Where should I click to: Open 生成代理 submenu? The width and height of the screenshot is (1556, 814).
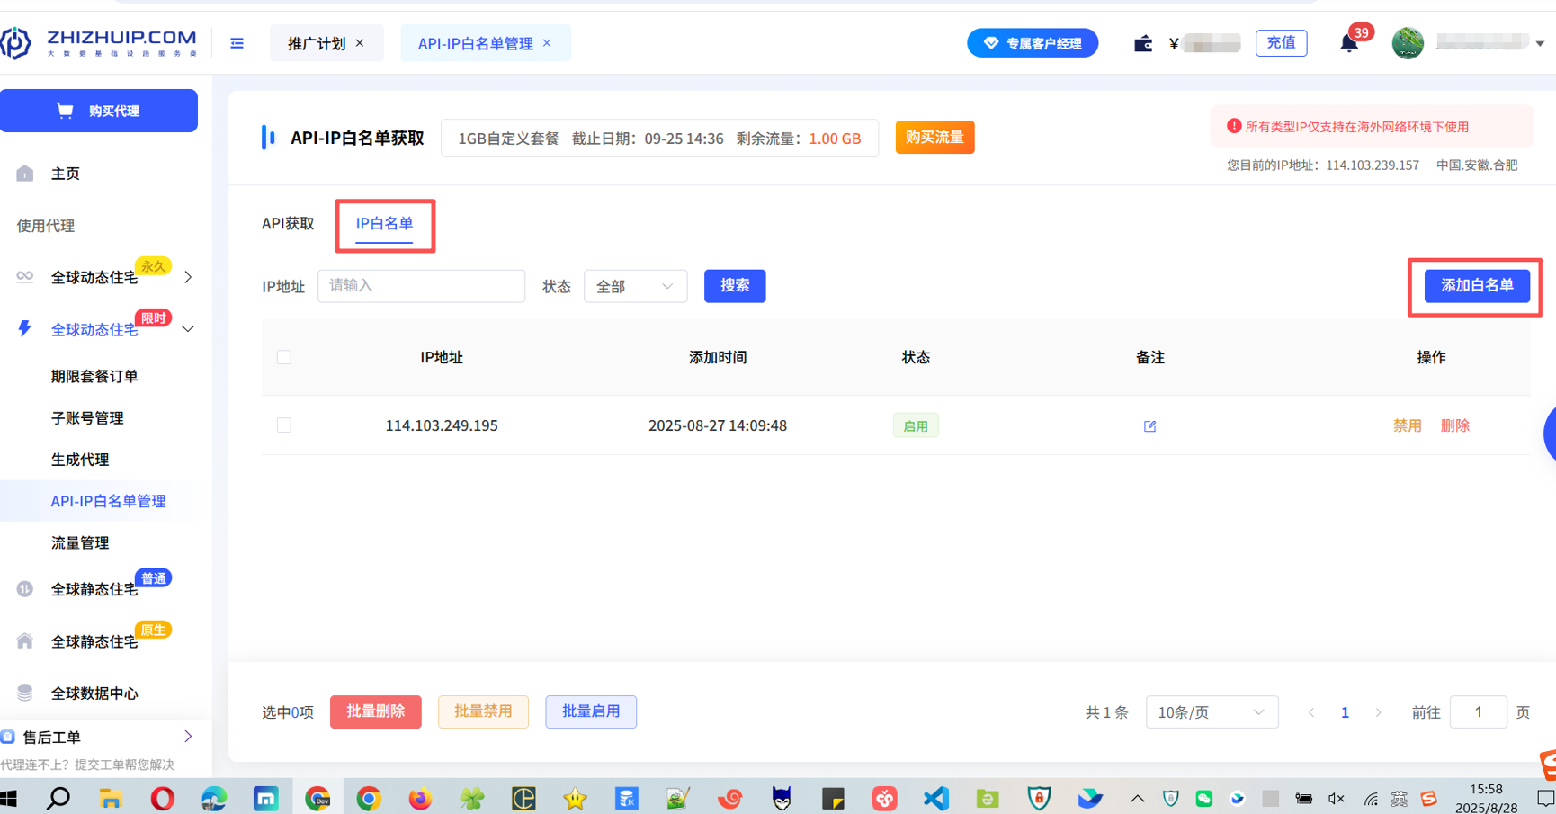click(80, 459)
